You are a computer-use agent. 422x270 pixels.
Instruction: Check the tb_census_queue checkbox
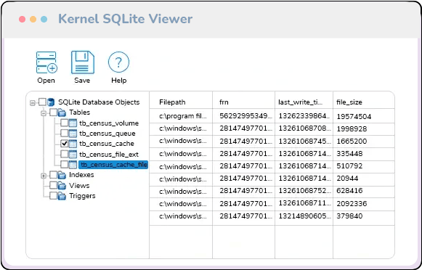(65, 133)
